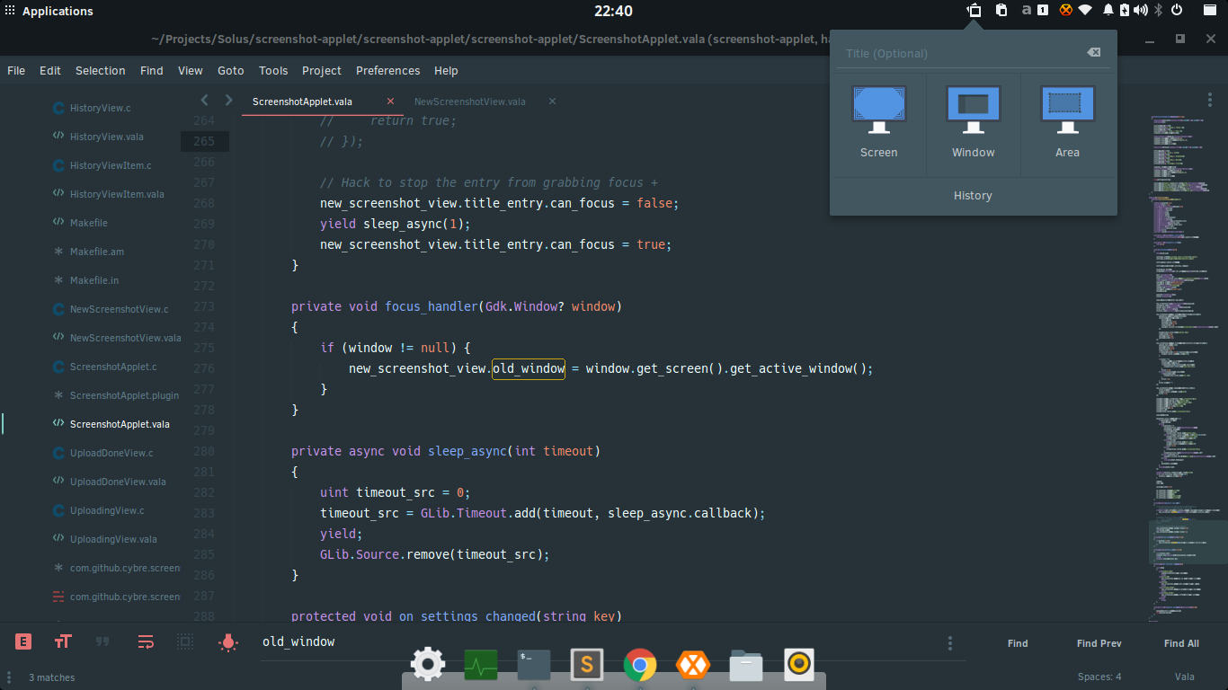1228x690 pixels.
Task: Open screenshot History
Action: pos(973,195)
